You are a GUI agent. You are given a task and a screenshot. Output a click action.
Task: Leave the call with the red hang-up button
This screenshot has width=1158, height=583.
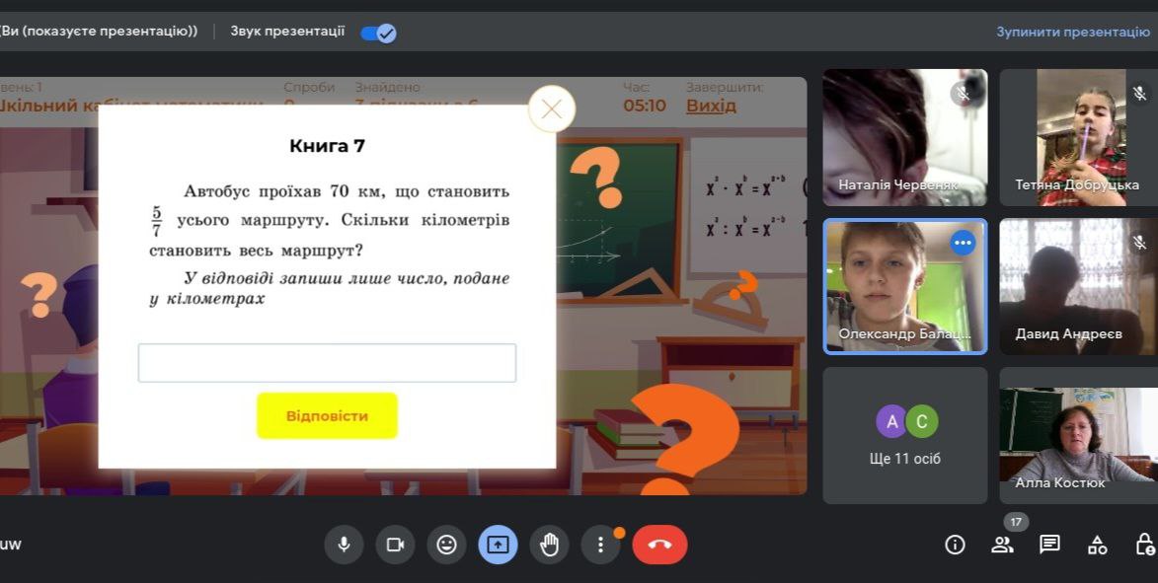click(659, 545)
